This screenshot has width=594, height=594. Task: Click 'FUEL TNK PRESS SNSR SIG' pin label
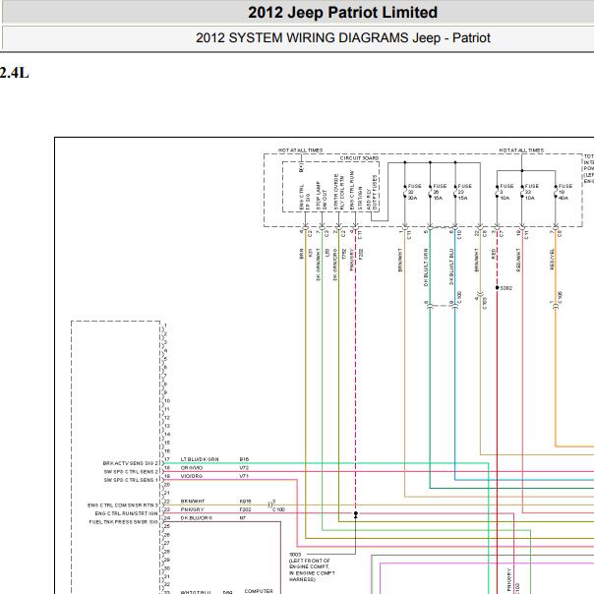124,522
